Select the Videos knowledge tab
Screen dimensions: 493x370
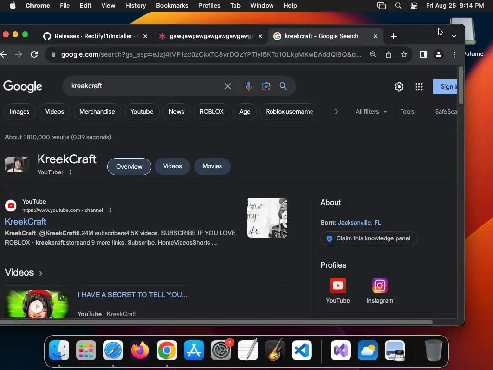[x=172, y=166]
